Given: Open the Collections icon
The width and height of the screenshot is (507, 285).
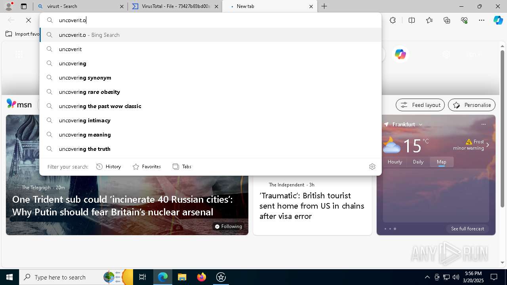Looking at the screenshot, I should 447,20.
